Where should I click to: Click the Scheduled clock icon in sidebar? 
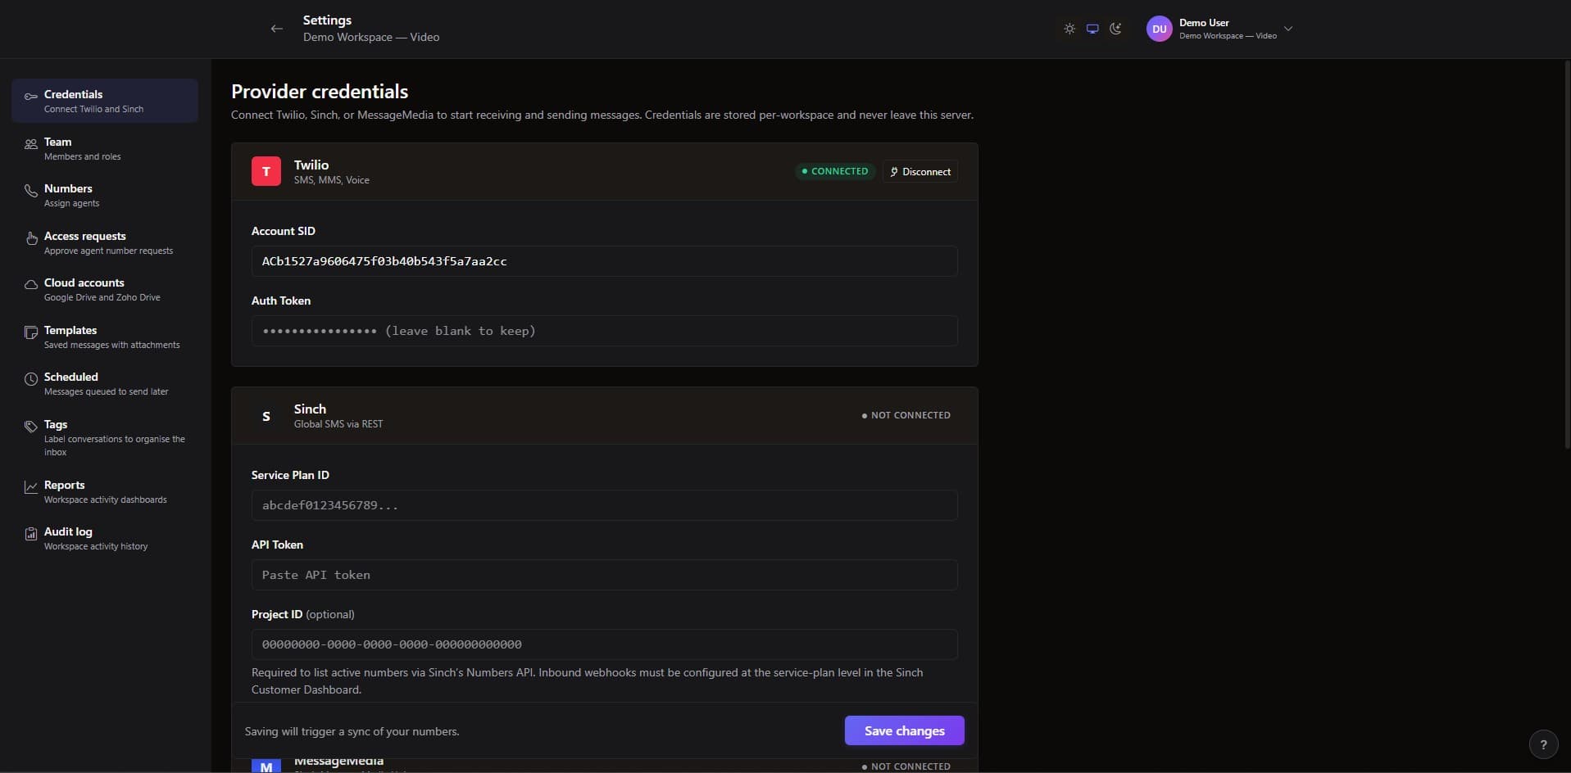pos(30,379)
